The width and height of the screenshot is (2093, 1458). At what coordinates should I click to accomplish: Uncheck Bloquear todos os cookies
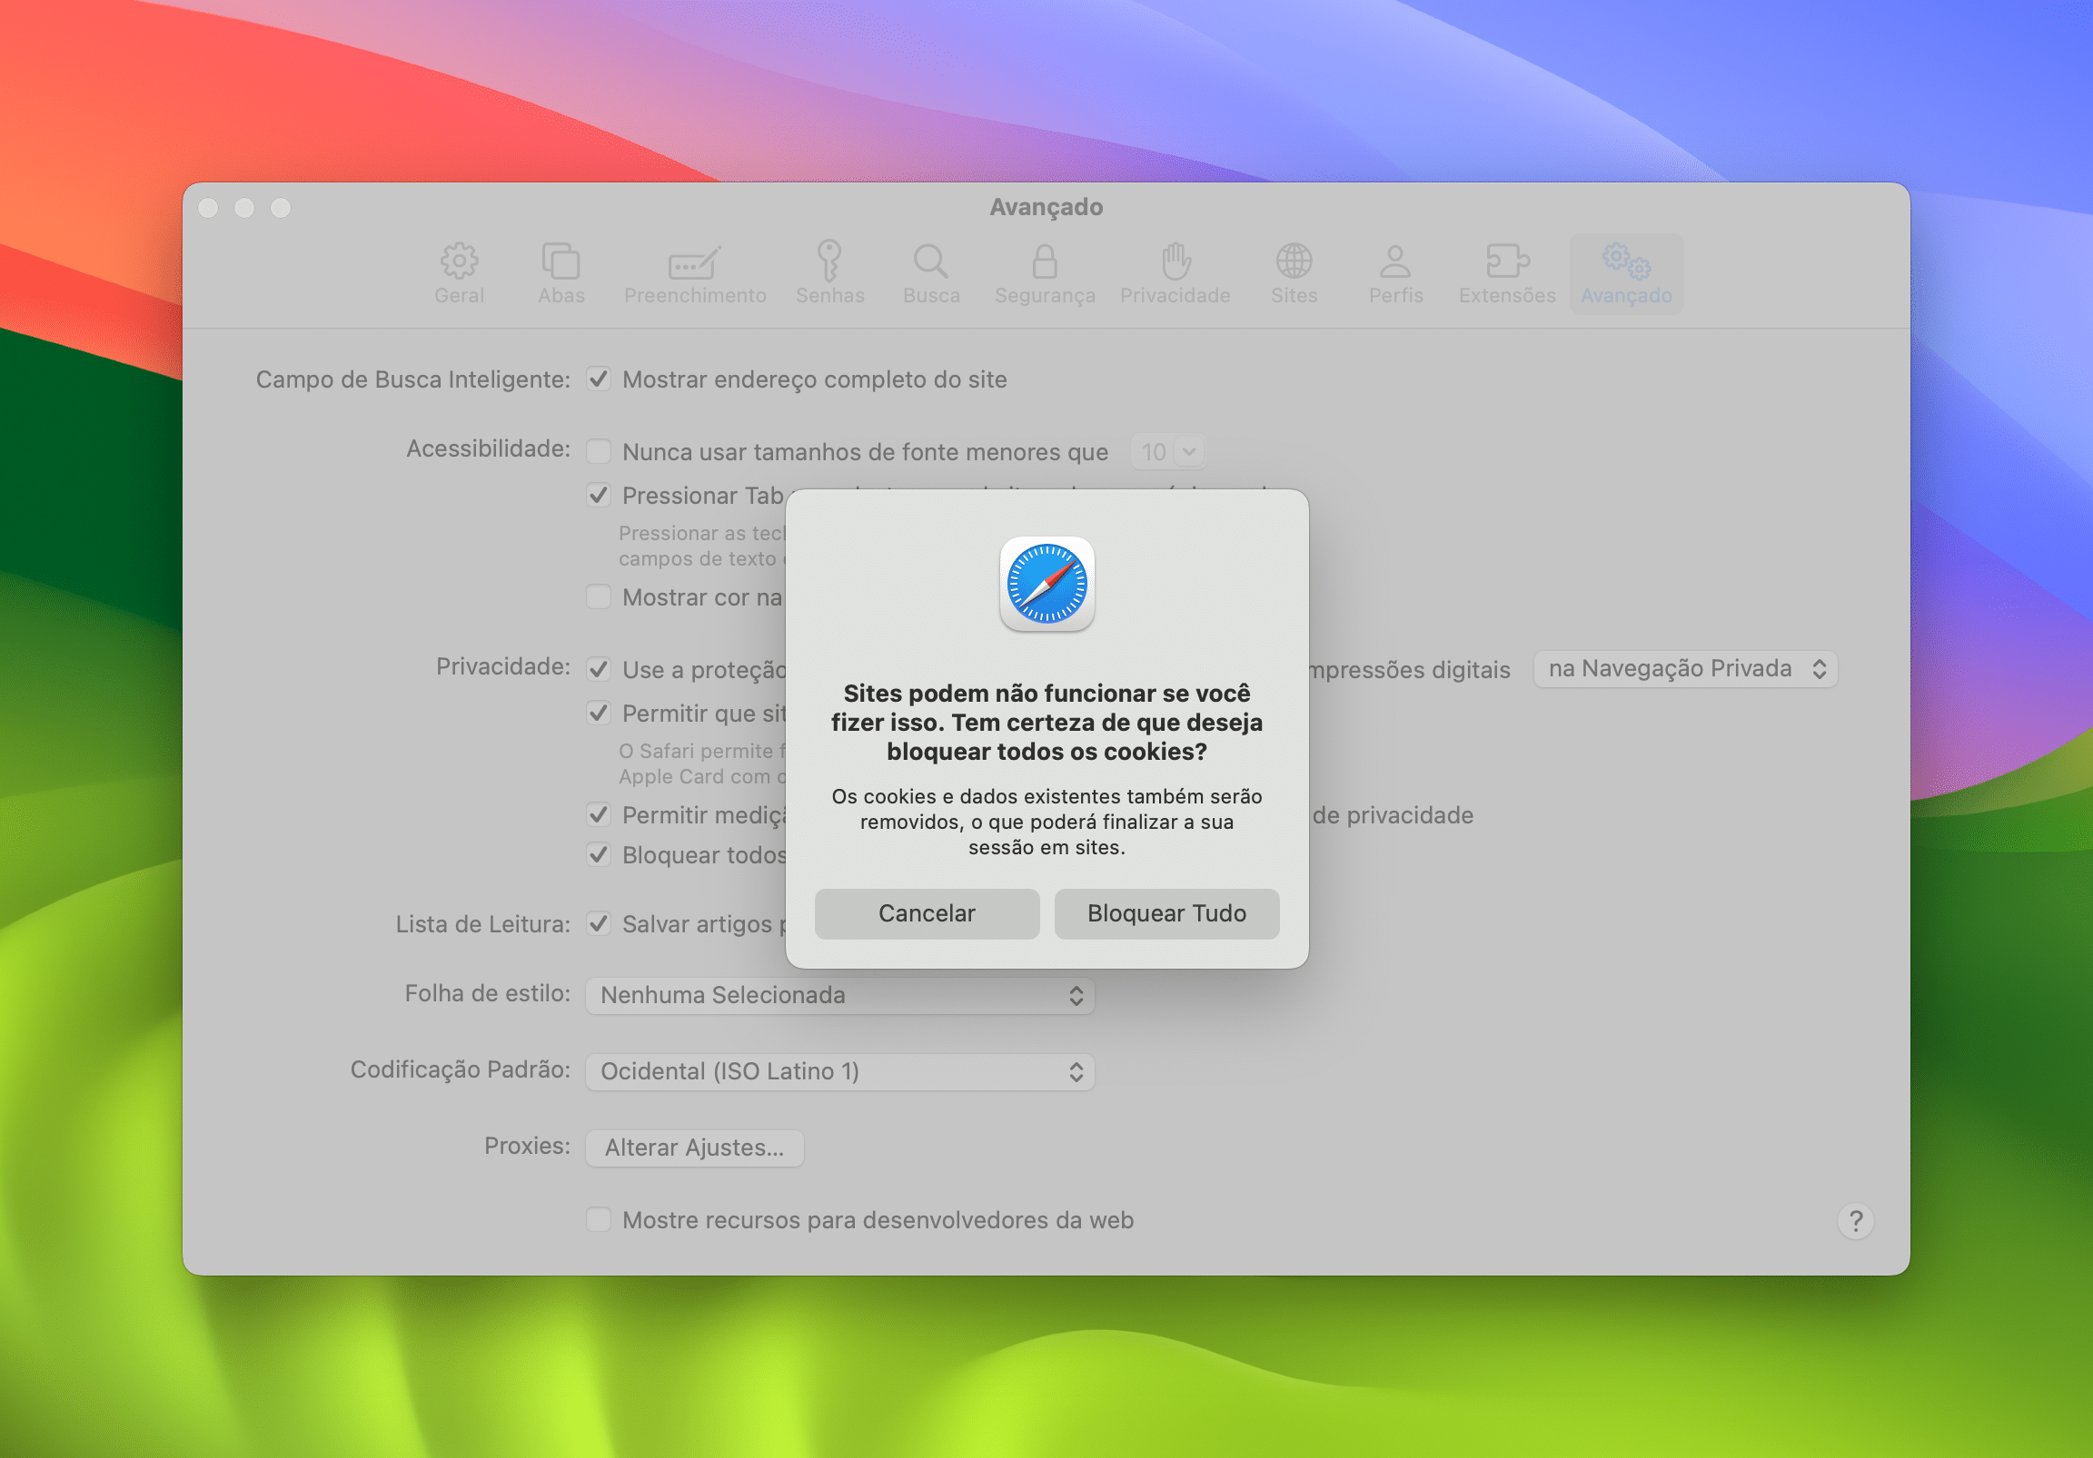pos(598,856)
